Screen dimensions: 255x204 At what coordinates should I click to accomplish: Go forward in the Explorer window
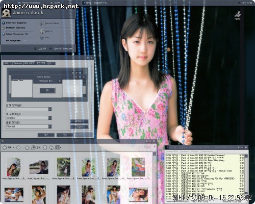pos(18,148)
